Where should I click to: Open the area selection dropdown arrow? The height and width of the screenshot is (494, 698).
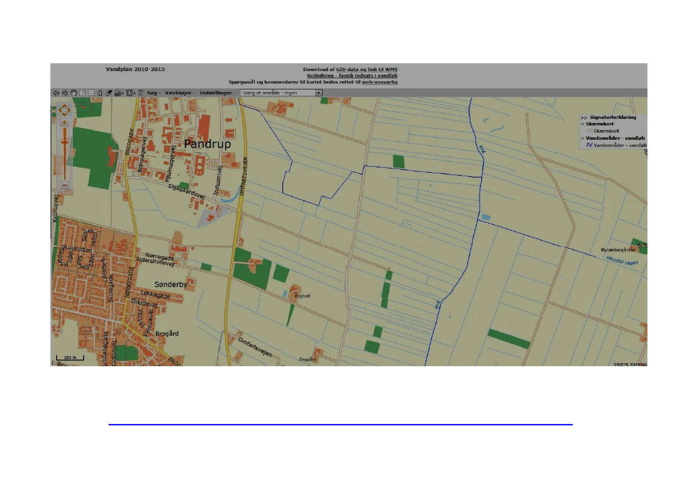318,93
